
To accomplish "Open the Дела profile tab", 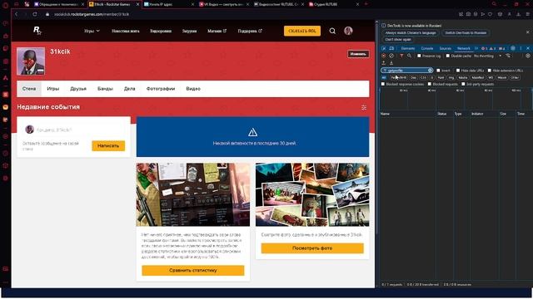I will [x=130, y=89].
